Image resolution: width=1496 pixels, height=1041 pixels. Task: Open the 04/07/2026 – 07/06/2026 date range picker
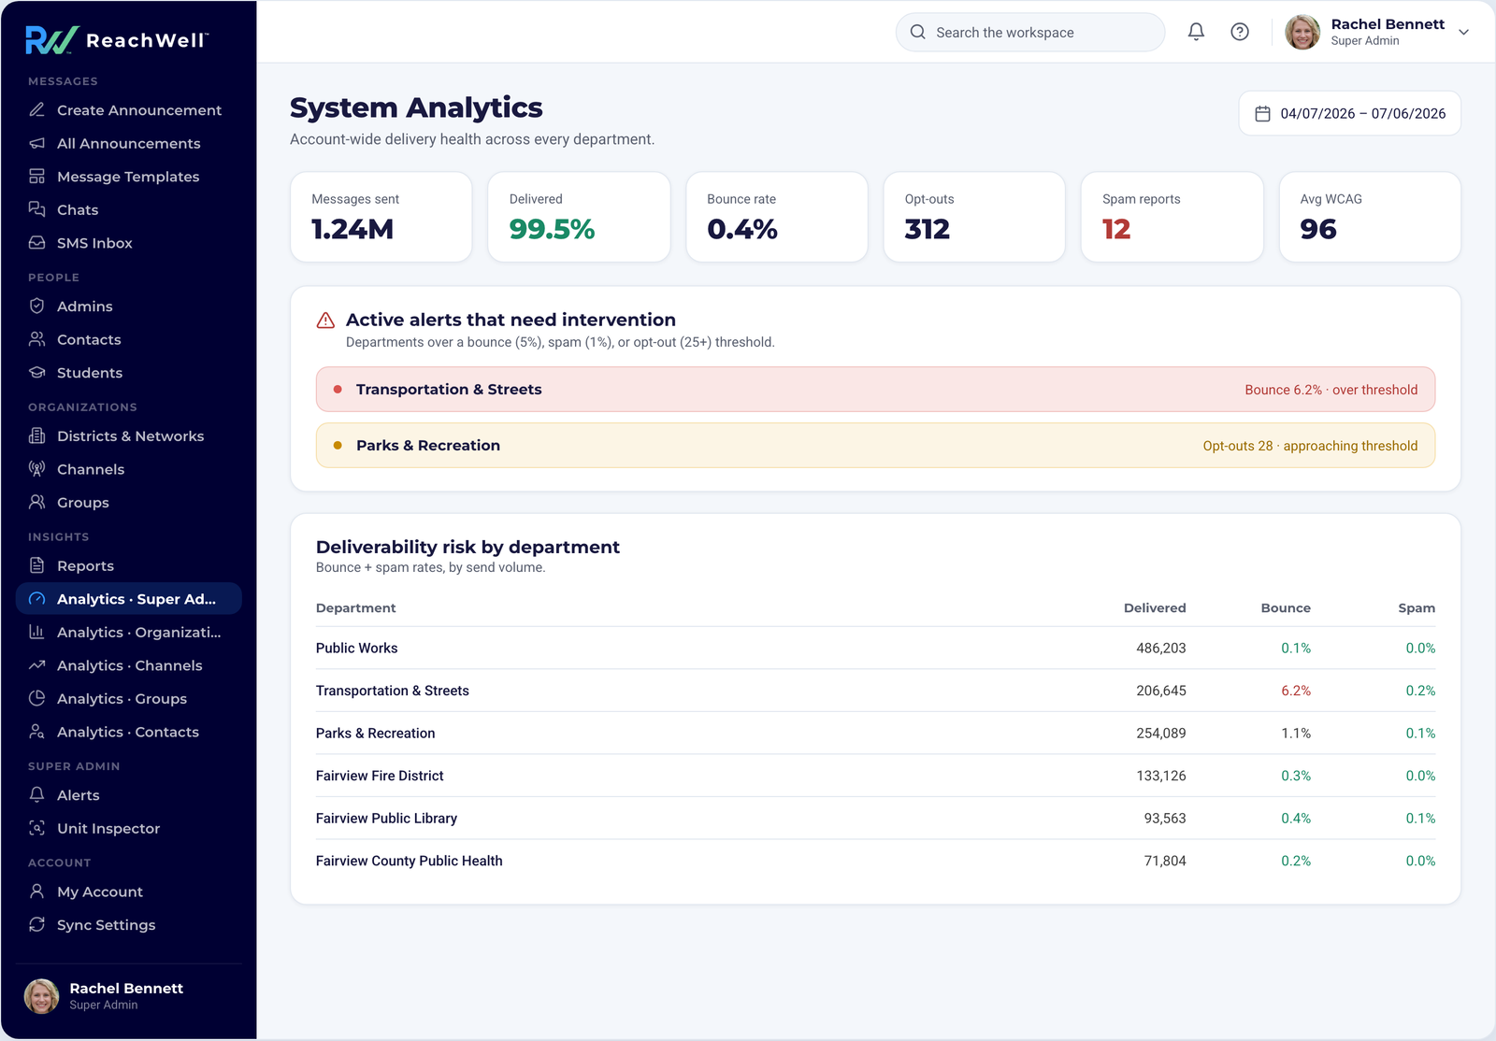tap(1350, 113)
